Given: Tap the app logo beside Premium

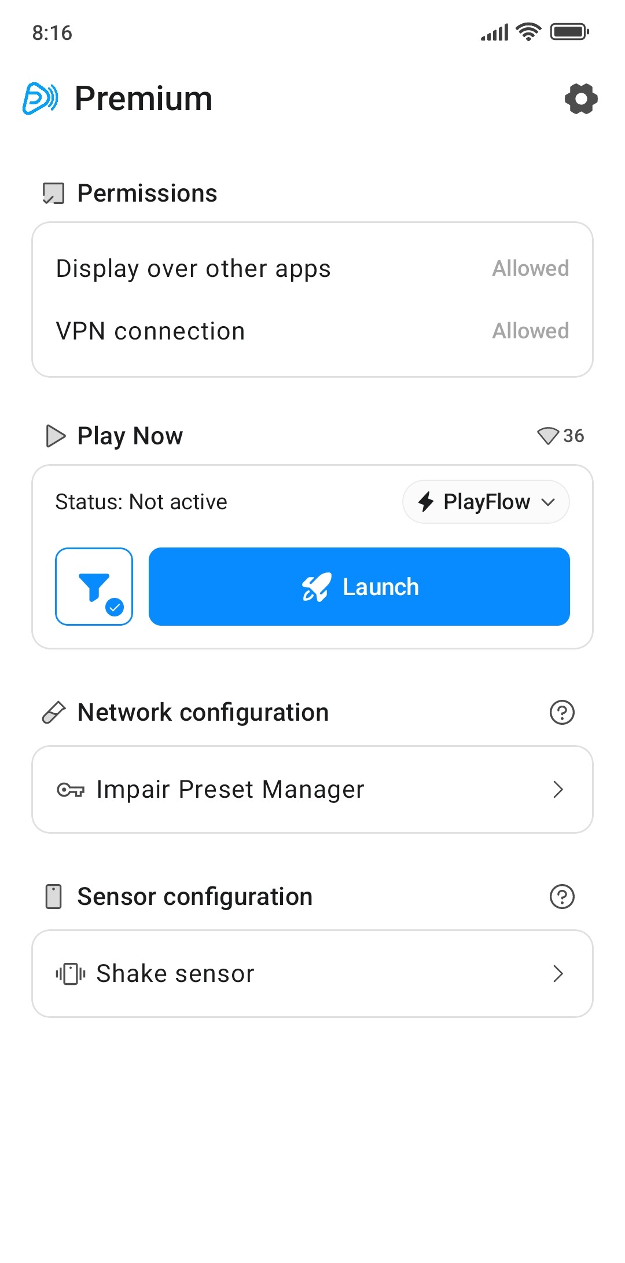Looking at the screenshot, I should pos(41,98).
